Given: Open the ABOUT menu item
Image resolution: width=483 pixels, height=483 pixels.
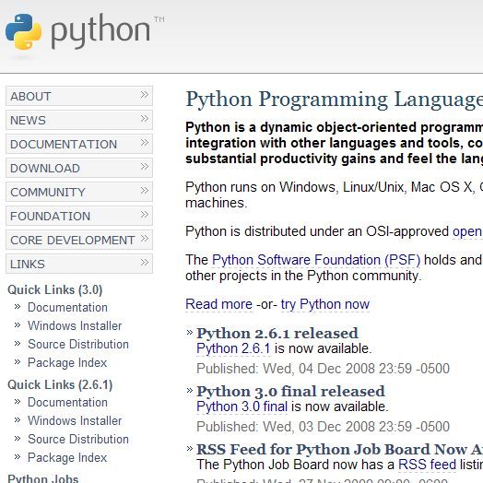Looking at the screenshot, I should [x=79, y=96].
